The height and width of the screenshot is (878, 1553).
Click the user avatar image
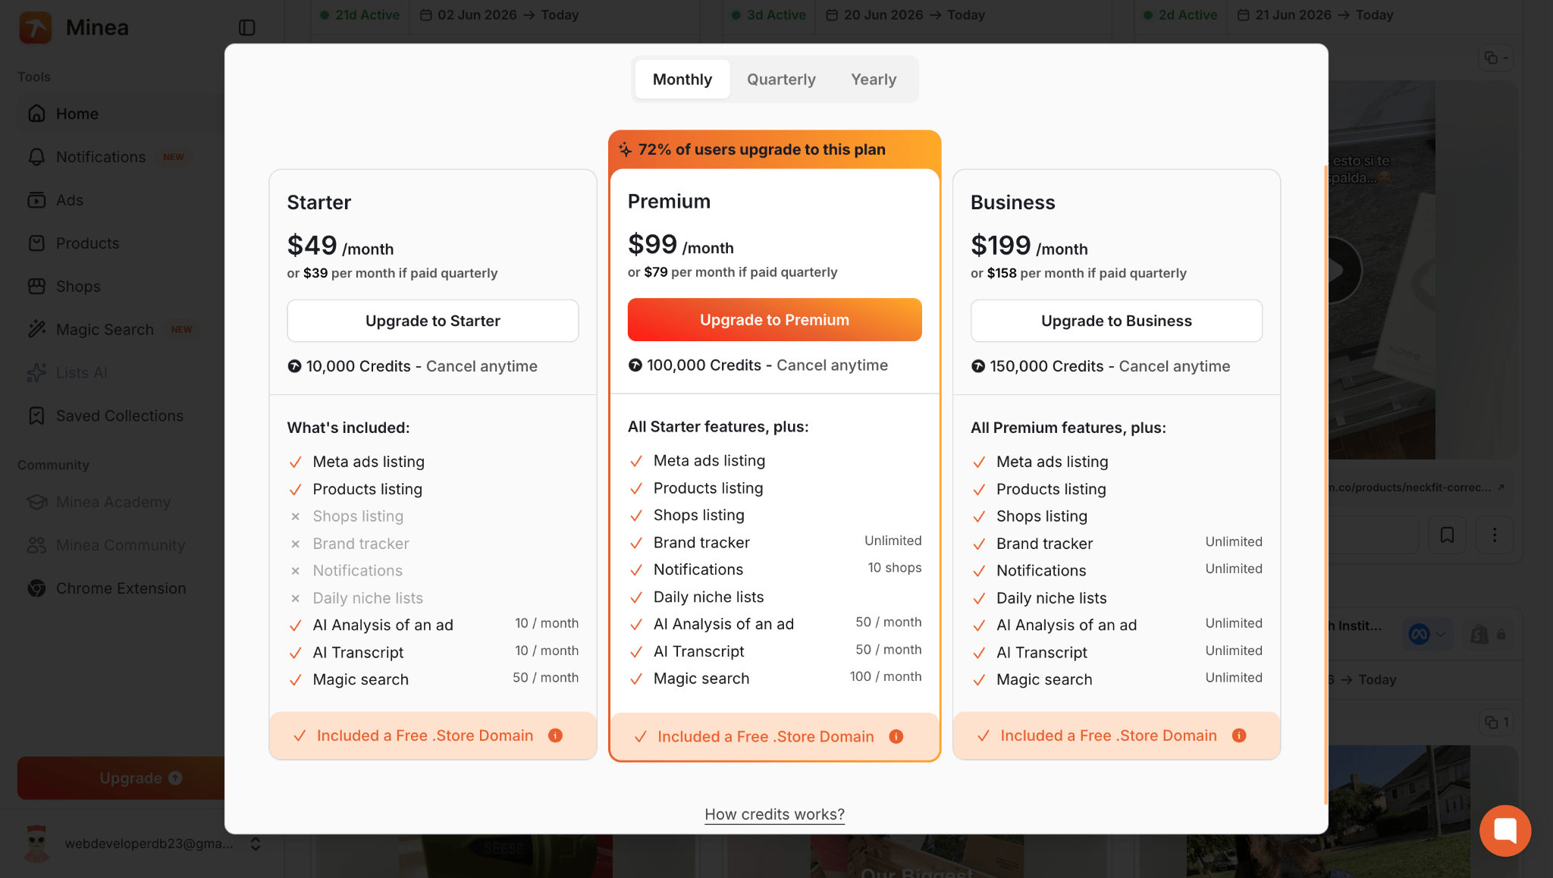pos(36,844)
